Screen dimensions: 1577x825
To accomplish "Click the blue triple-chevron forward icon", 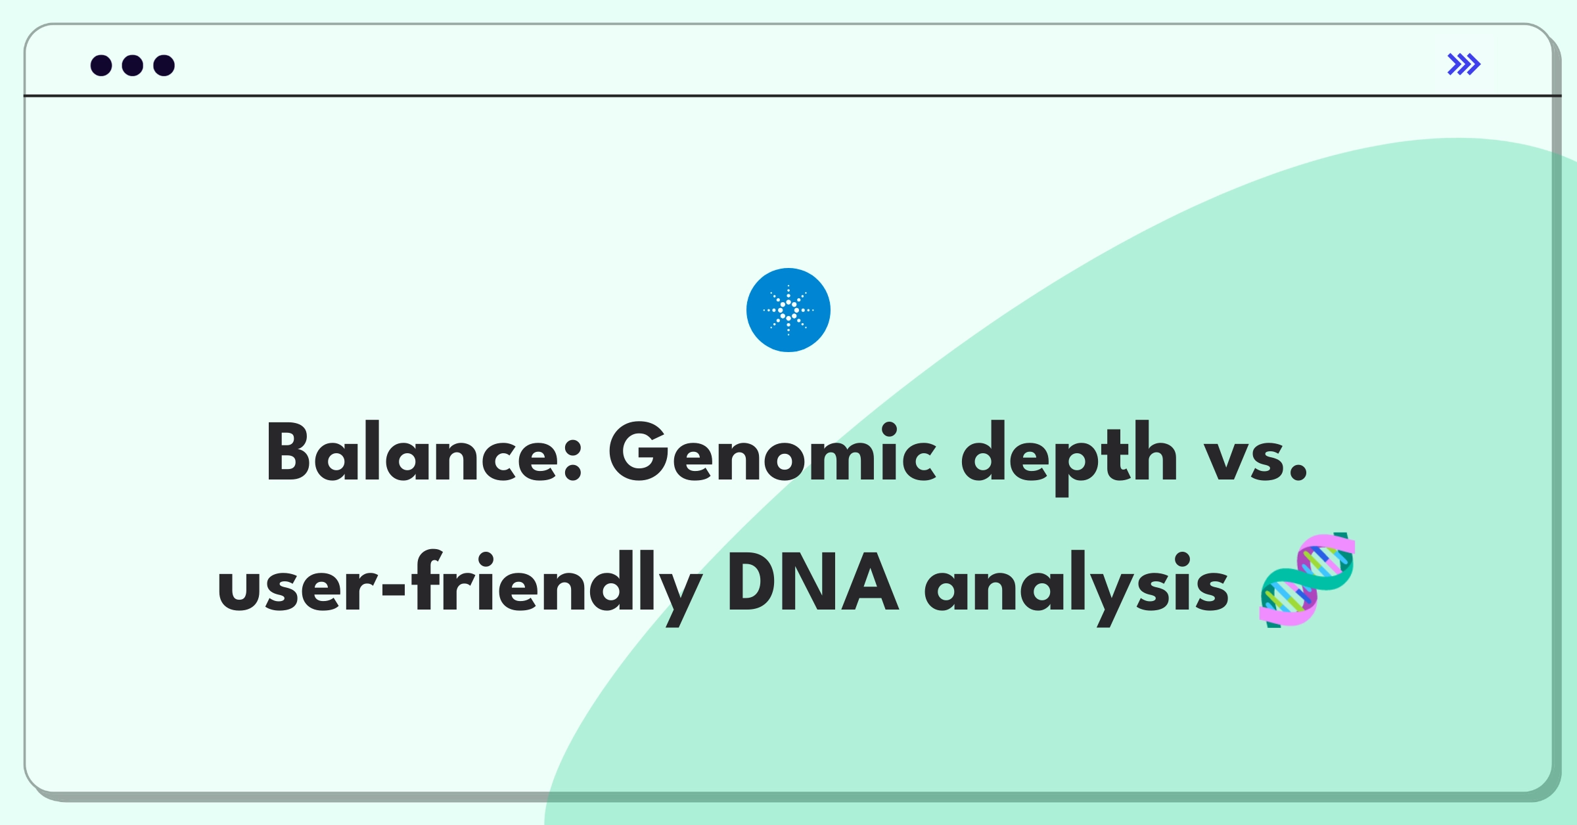I will click(1463, 64).
